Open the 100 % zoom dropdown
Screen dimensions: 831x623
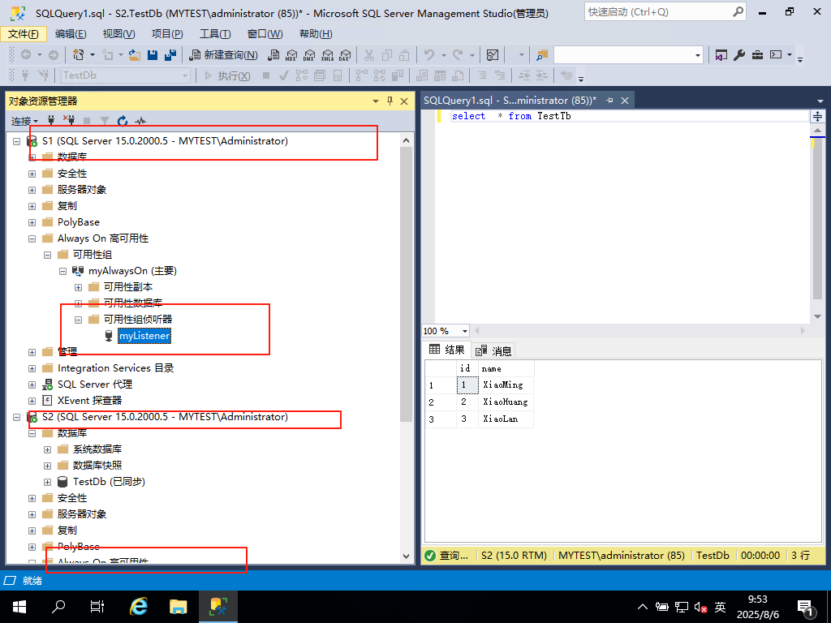465,331
